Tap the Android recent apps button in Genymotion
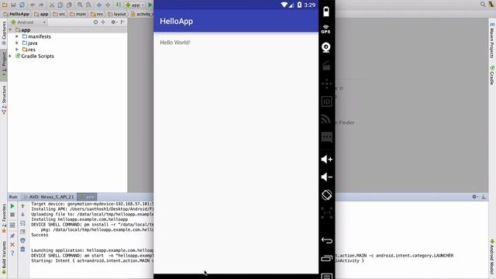 coord(327,258)
